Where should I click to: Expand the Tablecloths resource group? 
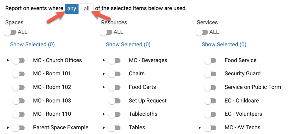pos(104,114)
